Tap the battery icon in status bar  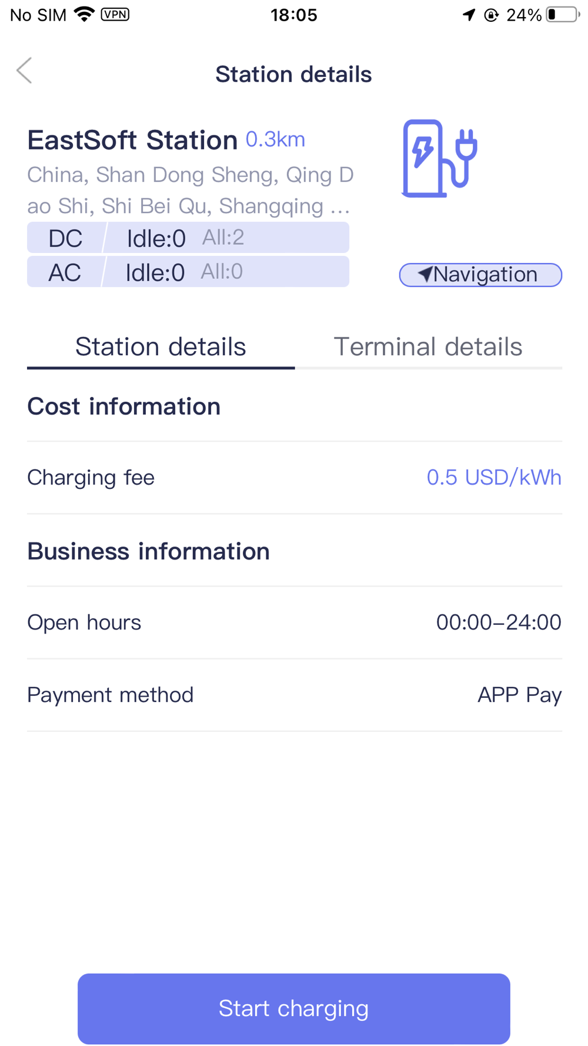pyautogui.click(x=562, y=15)
